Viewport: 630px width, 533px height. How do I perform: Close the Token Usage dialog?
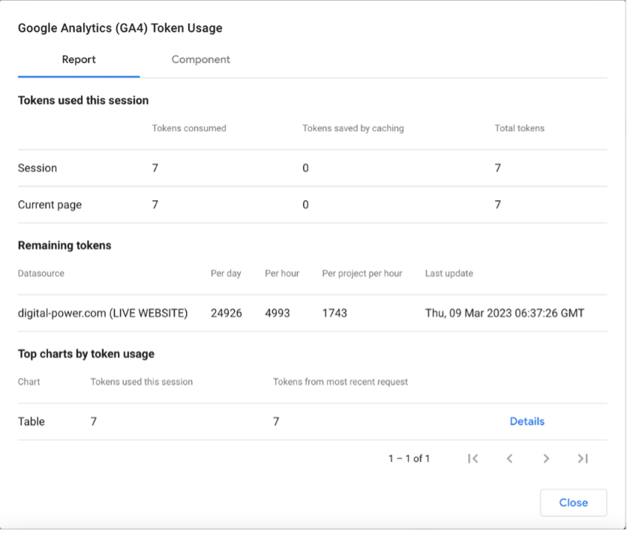tap(573, 502)
